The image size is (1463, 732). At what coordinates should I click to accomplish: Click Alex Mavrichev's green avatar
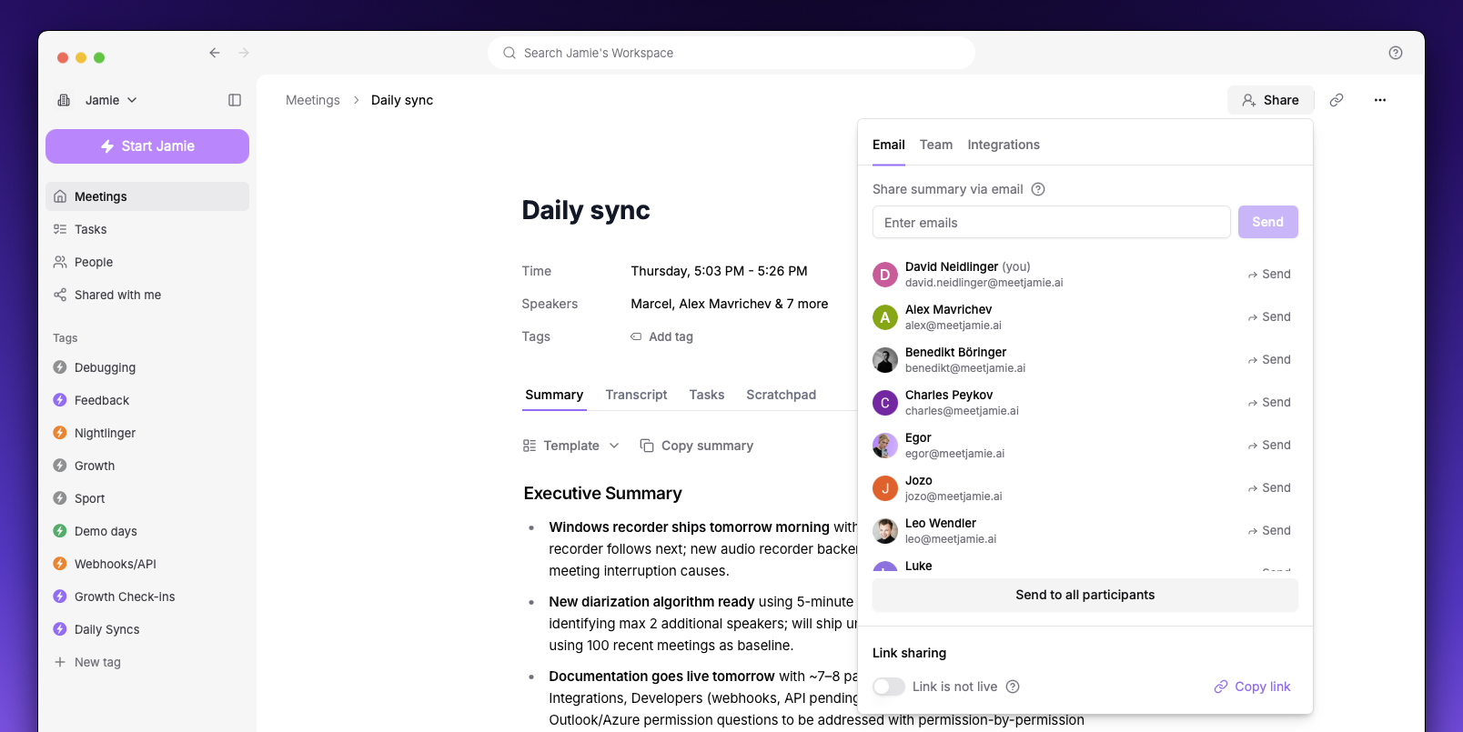885,317
